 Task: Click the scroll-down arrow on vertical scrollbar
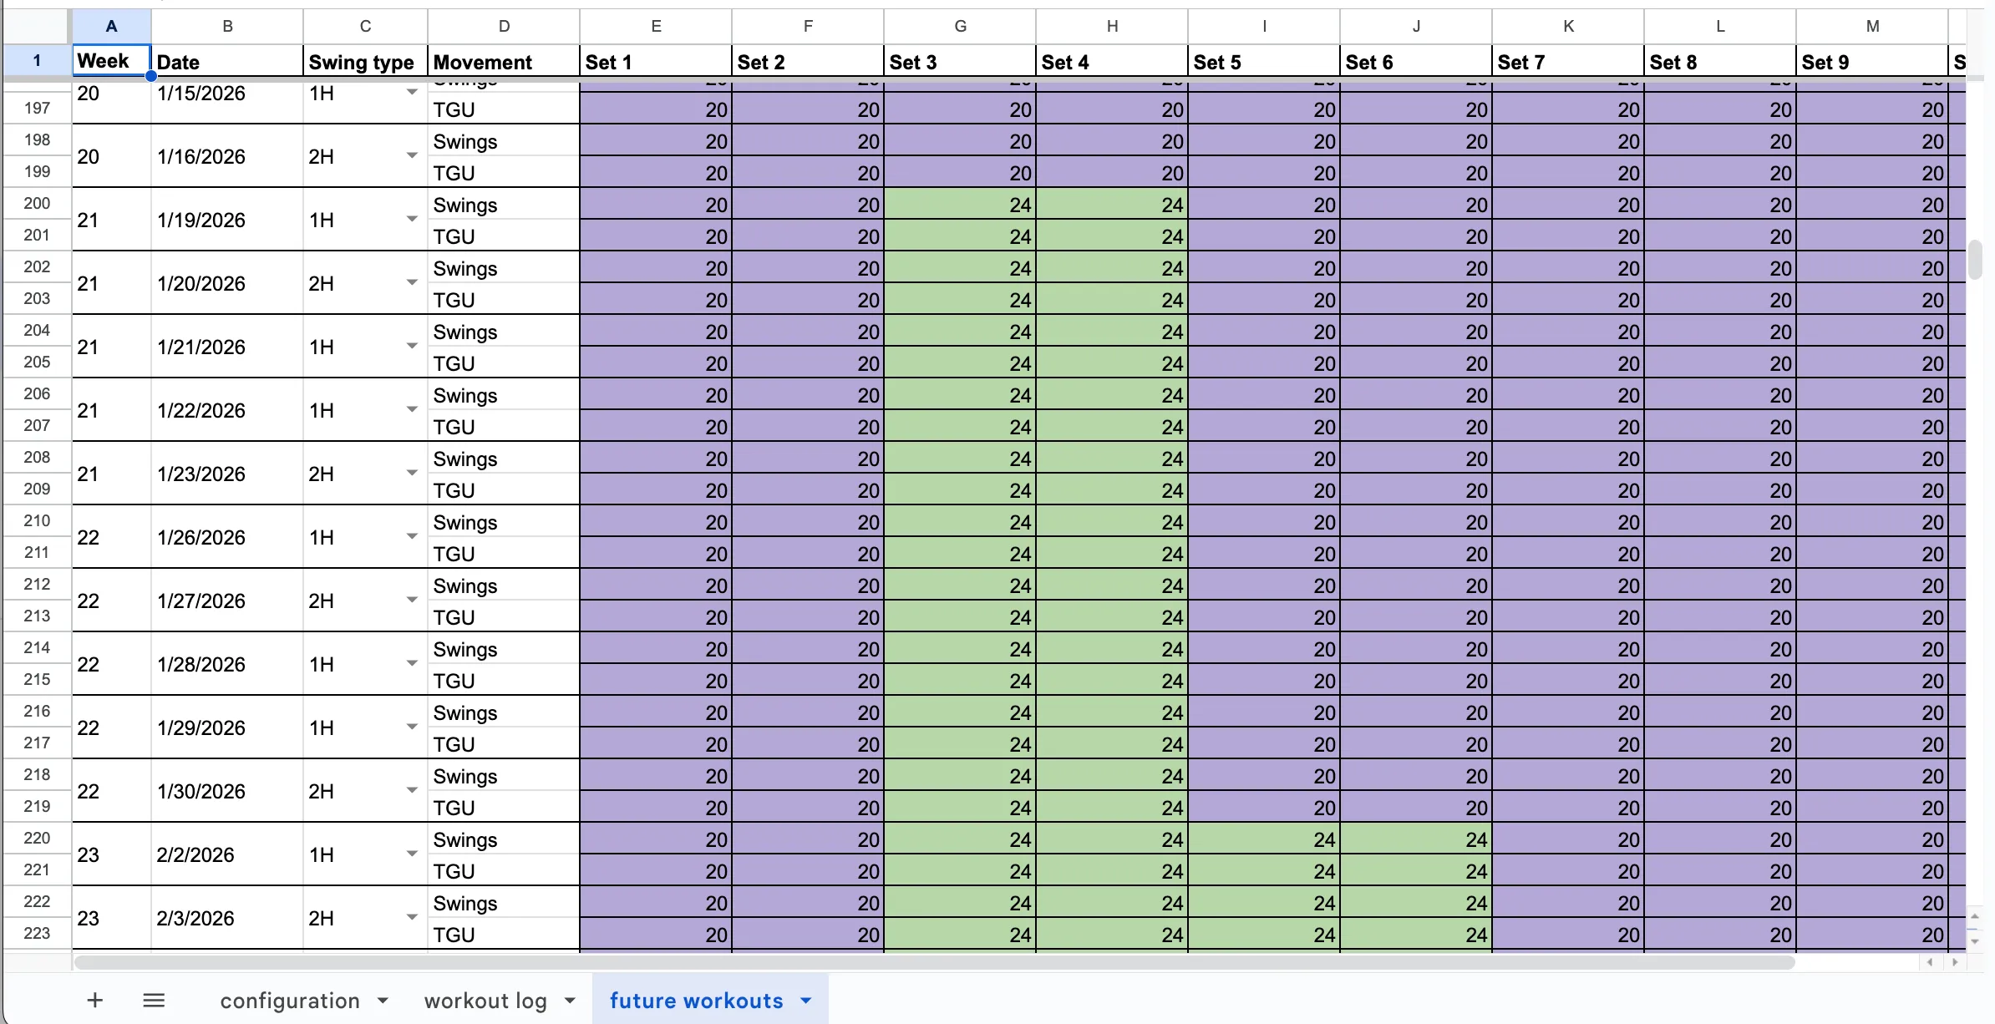1976,940
